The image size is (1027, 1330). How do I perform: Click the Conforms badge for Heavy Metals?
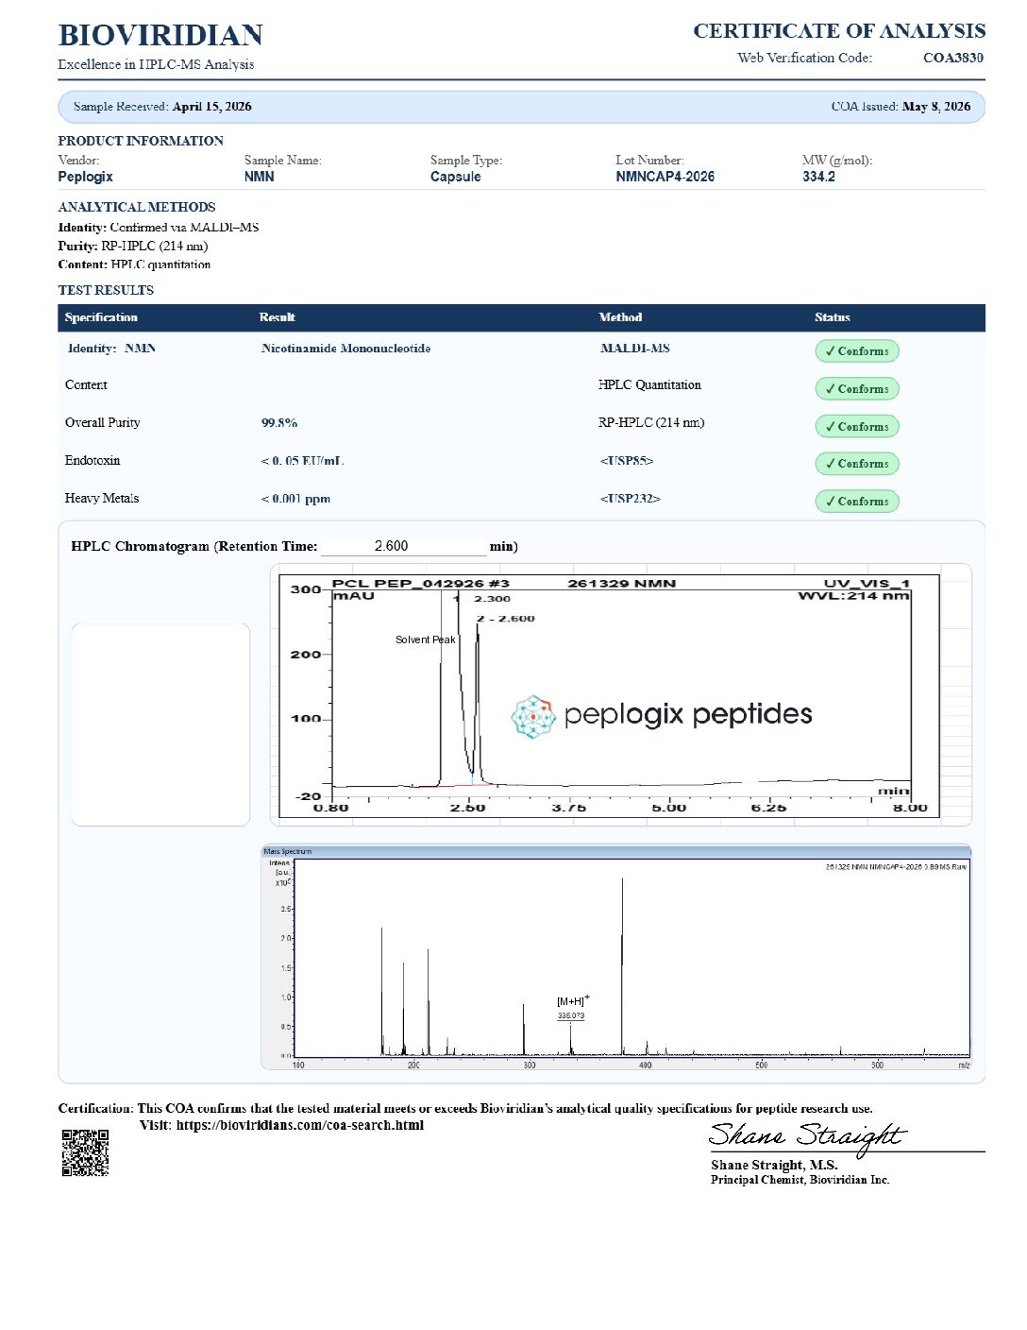pyautogui.click(x=857, y=502)
